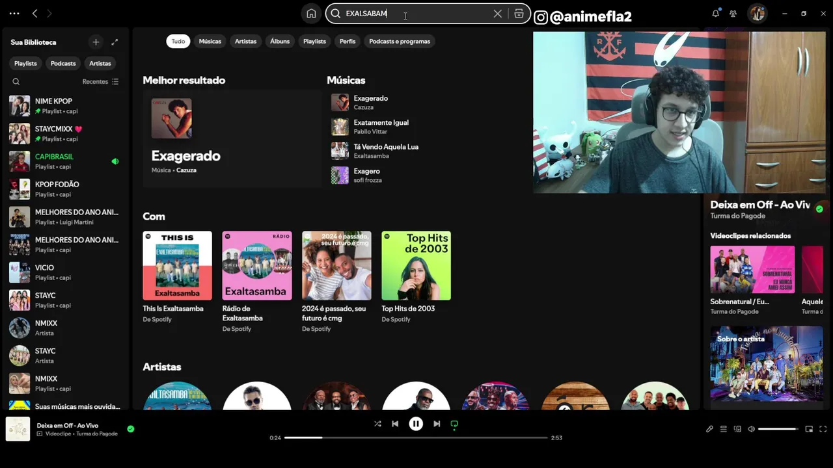Pause the current song

[416, 424]
